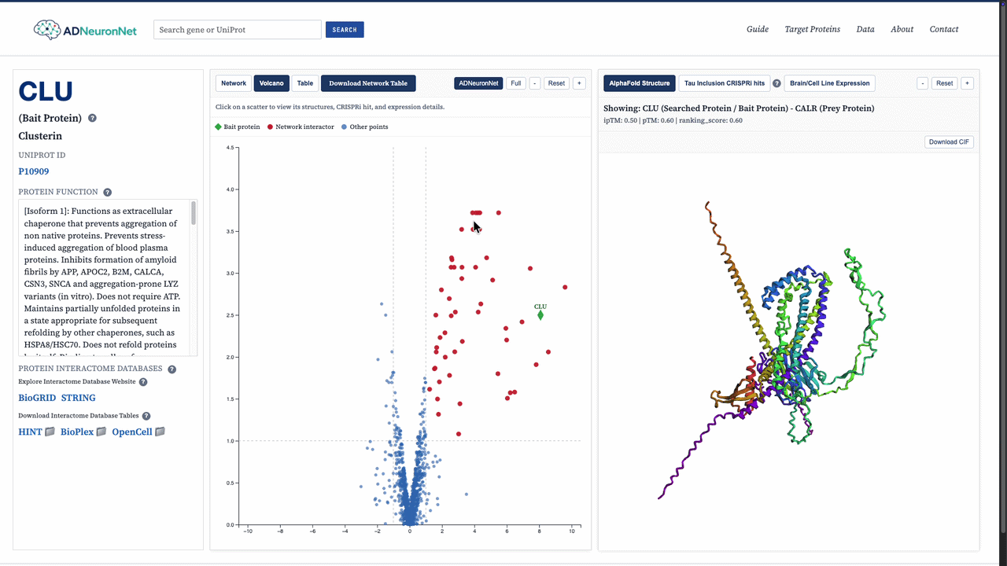
Task: Open the Tau Inclusion CRISPRi hits tab
Action: pyautogui.click(x=725, y=83)
